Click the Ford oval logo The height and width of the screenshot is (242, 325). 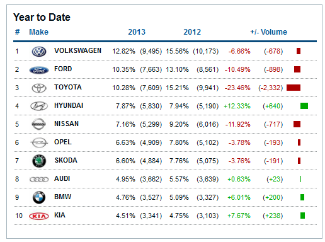click(39, 70)
